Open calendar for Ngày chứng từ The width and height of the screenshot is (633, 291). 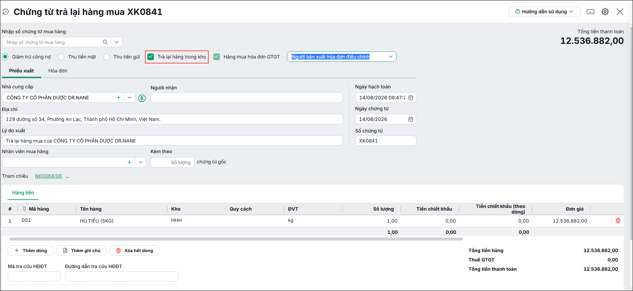click(x=411, y=119)
